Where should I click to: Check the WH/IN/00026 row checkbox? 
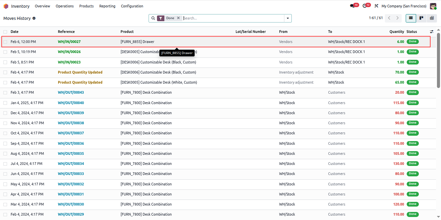[5, 52]
